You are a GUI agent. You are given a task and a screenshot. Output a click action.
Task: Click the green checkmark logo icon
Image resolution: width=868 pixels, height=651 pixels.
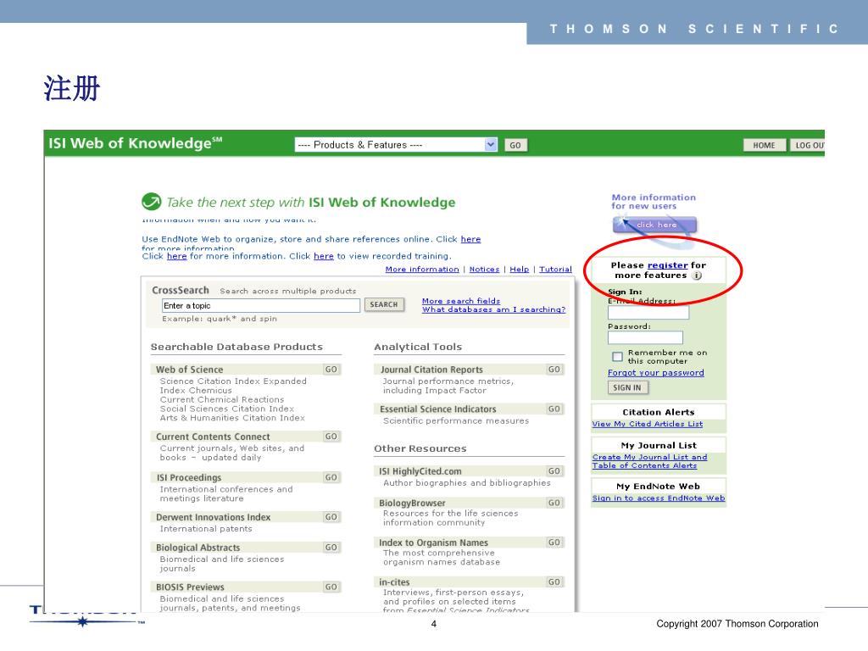151,202
